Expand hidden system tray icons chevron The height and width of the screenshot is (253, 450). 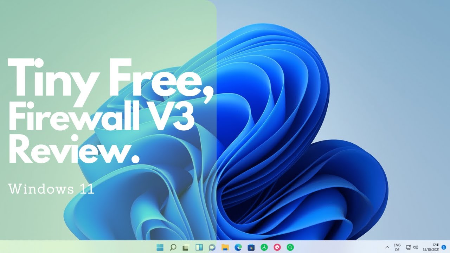tap(387, 247)
